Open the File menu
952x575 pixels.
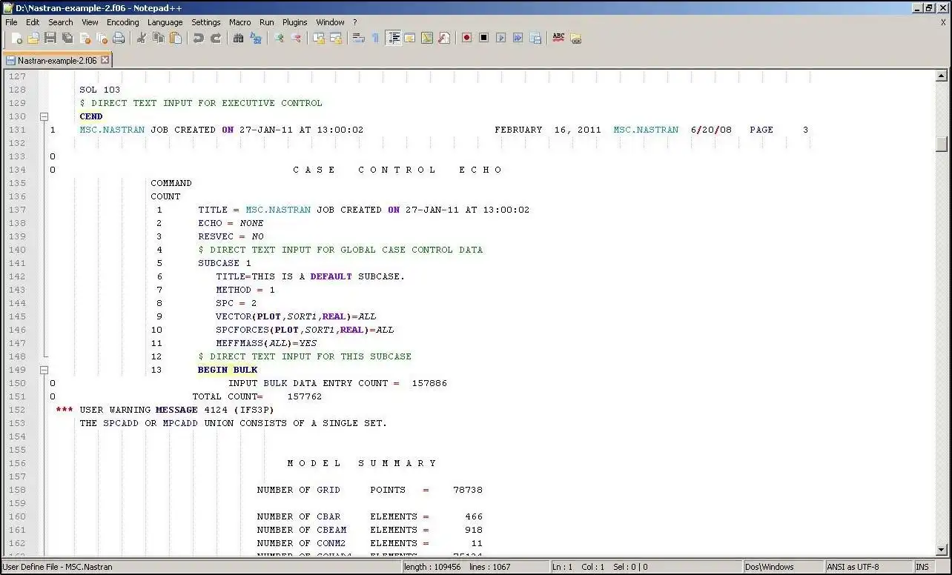pos(11,22)
